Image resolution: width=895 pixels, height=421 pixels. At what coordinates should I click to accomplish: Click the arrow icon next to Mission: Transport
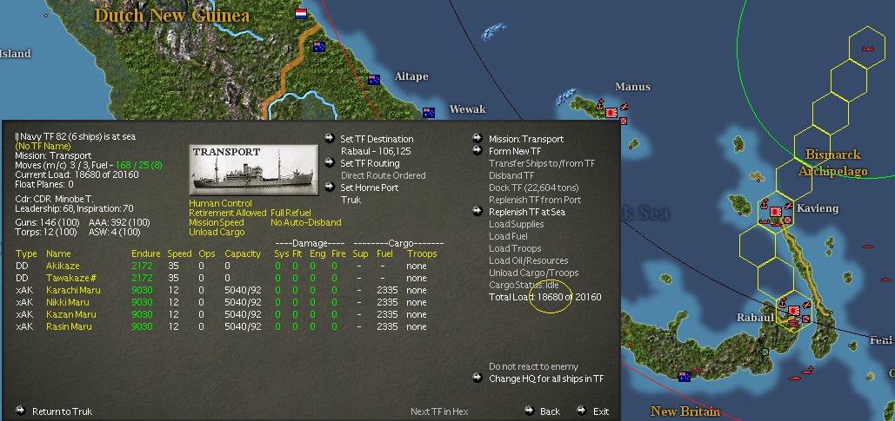[x=478, y=138]
